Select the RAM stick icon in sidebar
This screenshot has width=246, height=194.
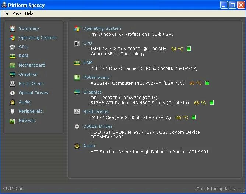tap(13, 56)
